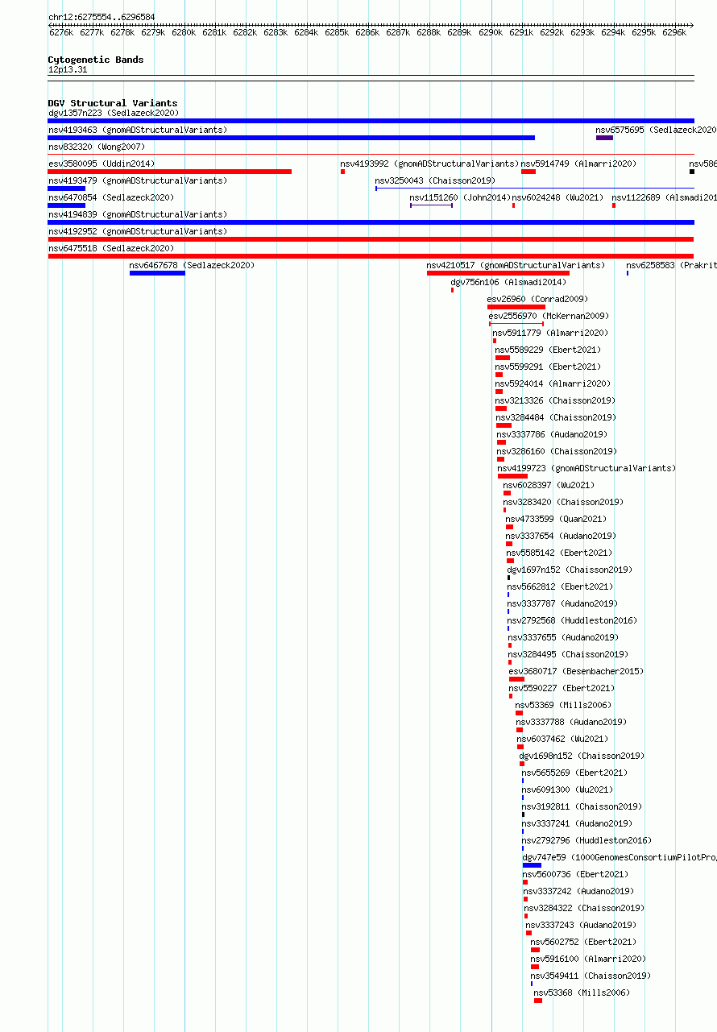Image resolution: width=717 pixels, height=1032 pixels.
Task: Click the blue bar of nsv6467678
Action: tap(157, 273)
